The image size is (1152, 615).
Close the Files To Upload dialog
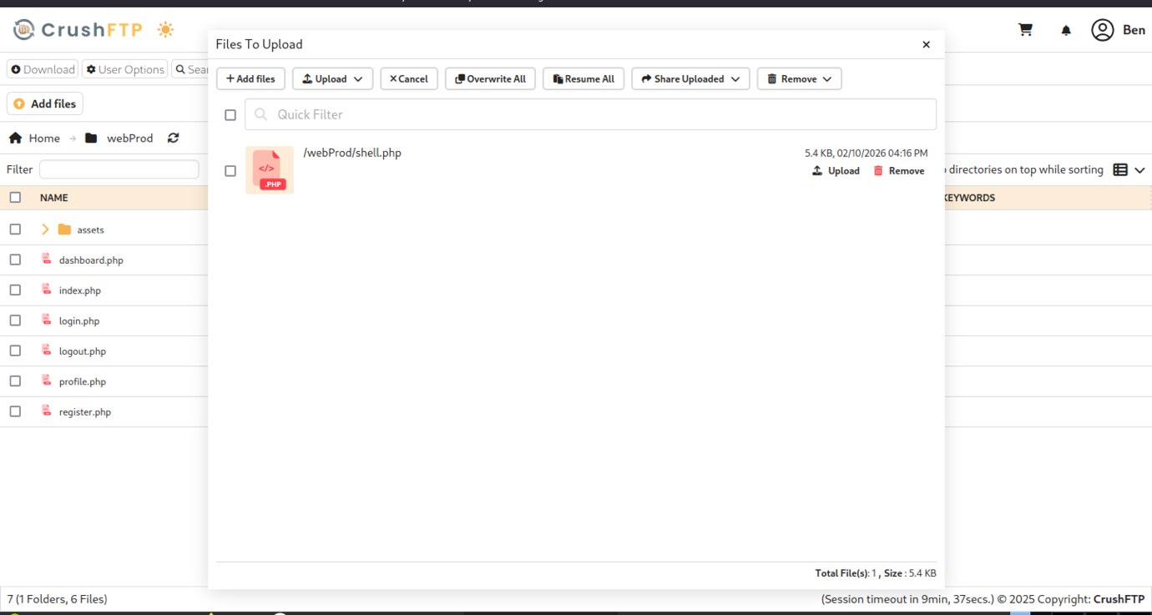click(x=926, y=44)
